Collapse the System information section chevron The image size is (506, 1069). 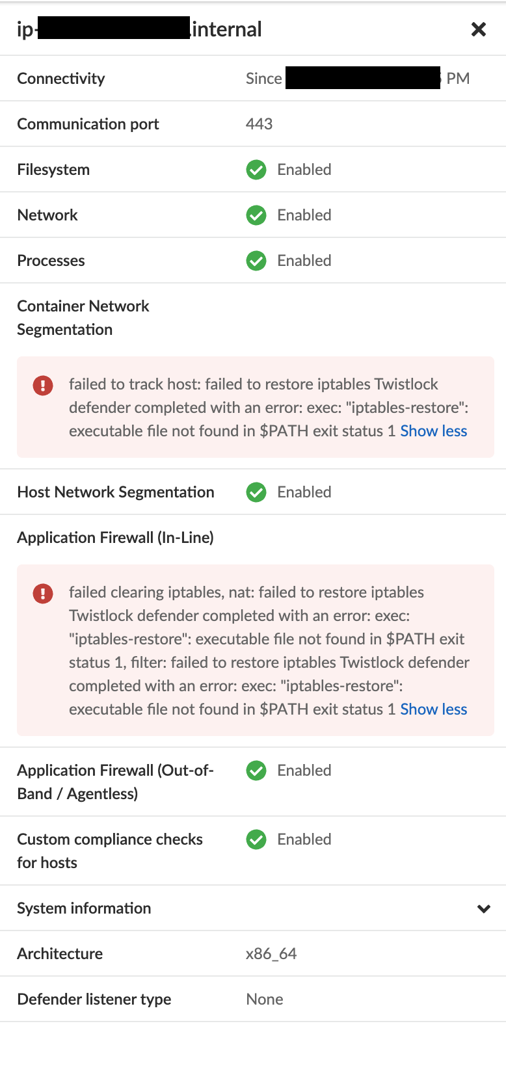(x=483, y=908)
